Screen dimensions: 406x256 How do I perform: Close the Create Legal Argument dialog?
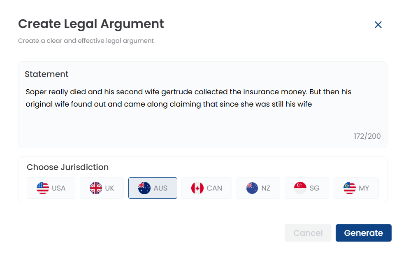(378, 25)
